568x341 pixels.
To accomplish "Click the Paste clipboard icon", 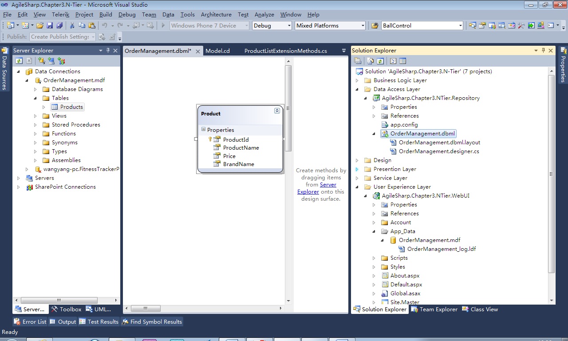I will point(92,25).
